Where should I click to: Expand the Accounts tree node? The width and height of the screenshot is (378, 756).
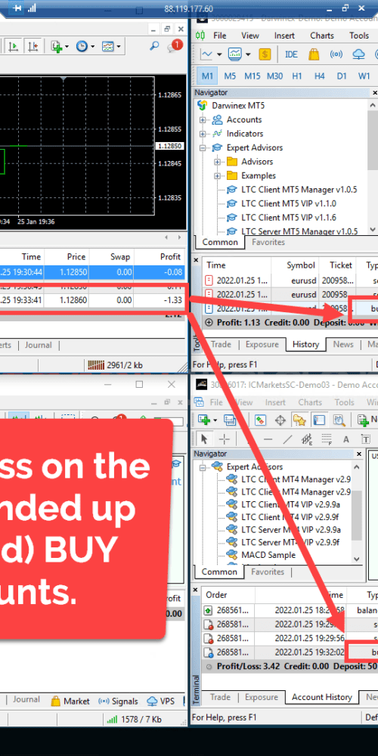tap(203, 120)
